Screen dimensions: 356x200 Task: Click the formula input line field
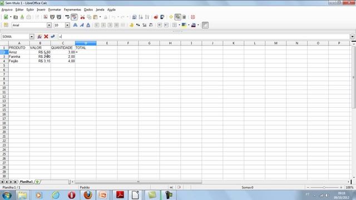coord(204,37)
